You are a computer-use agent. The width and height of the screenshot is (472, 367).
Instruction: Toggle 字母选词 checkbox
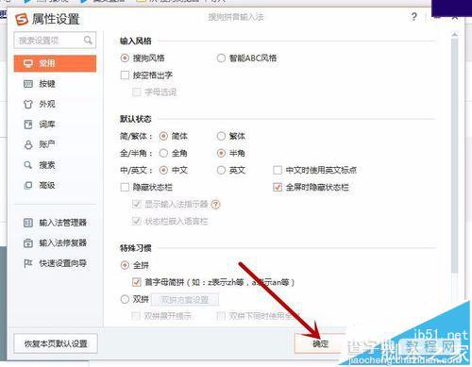coord(137,92)
